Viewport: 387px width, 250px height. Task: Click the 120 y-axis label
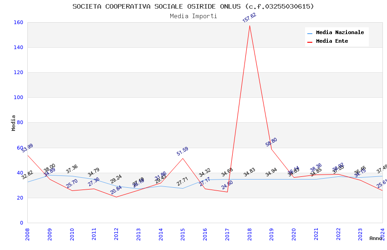(x=18, y=72)
